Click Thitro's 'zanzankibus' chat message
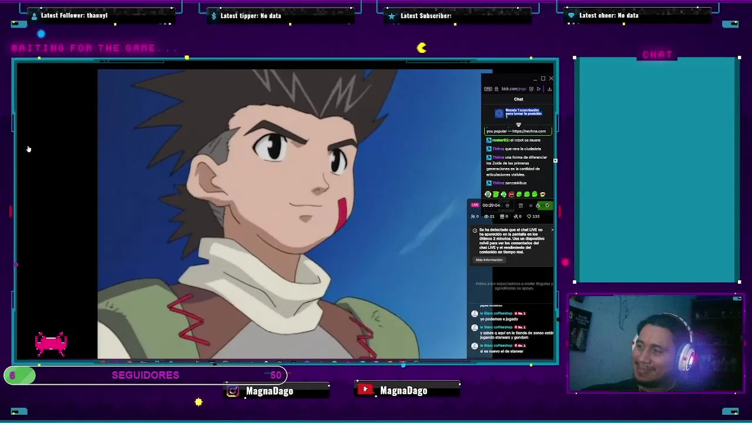Screen dimensions: 752x423 506,183
